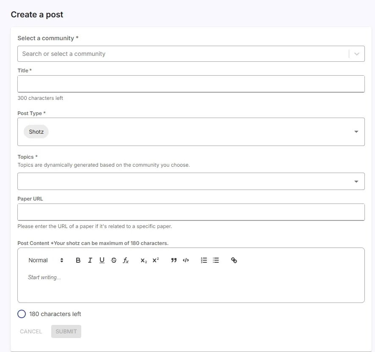Click the character counter circle indicator

[x=22, y=314]
